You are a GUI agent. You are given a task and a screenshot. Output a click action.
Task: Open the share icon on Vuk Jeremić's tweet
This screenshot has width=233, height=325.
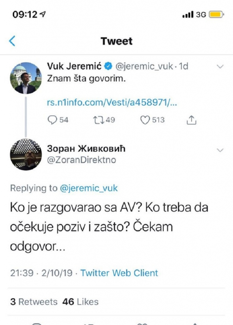click(x=191, y=120)
